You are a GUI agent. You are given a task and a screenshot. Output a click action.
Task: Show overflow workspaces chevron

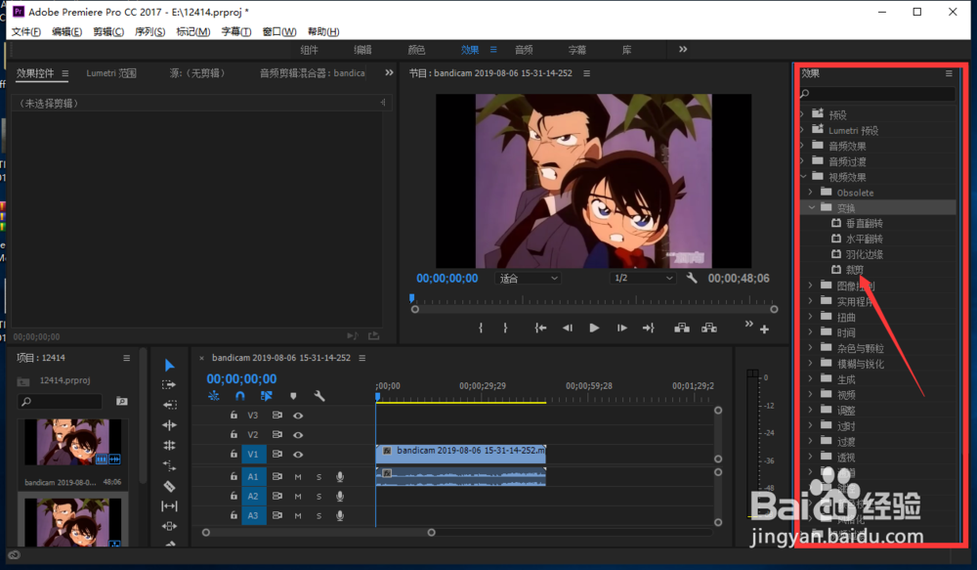[683, 49]
